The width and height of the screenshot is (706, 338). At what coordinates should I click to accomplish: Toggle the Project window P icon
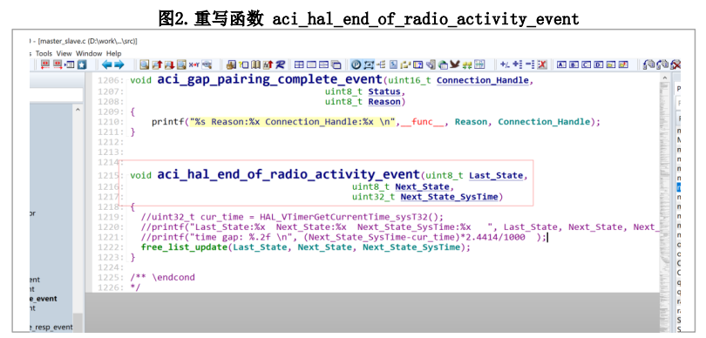[x=356, y=64]
